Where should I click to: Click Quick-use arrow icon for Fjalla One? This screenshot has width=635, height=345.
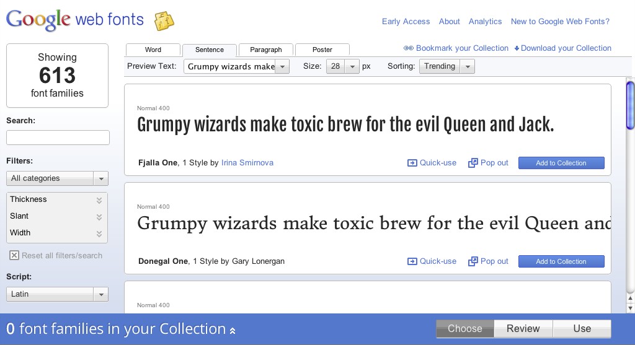412,163
